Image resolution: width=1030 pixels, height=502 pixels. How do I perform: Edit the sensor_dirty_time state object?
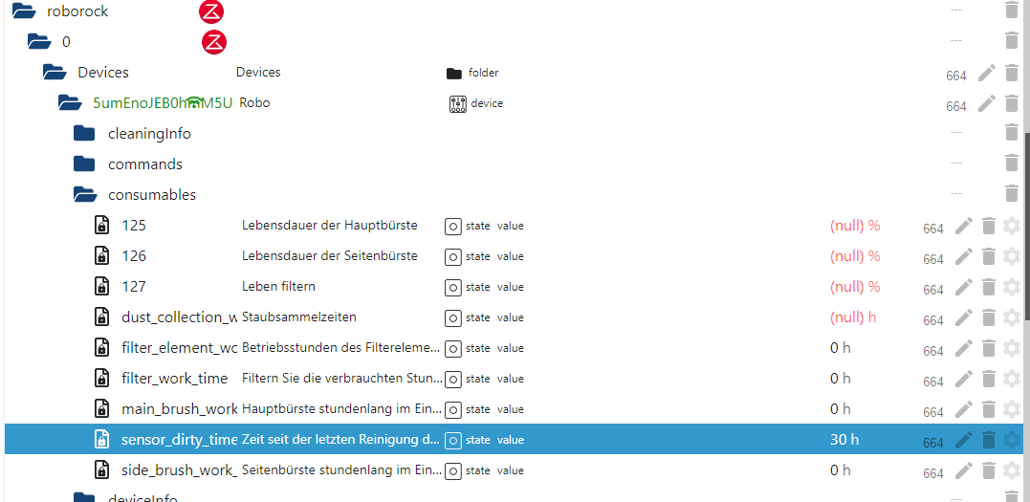click(964, 440)
